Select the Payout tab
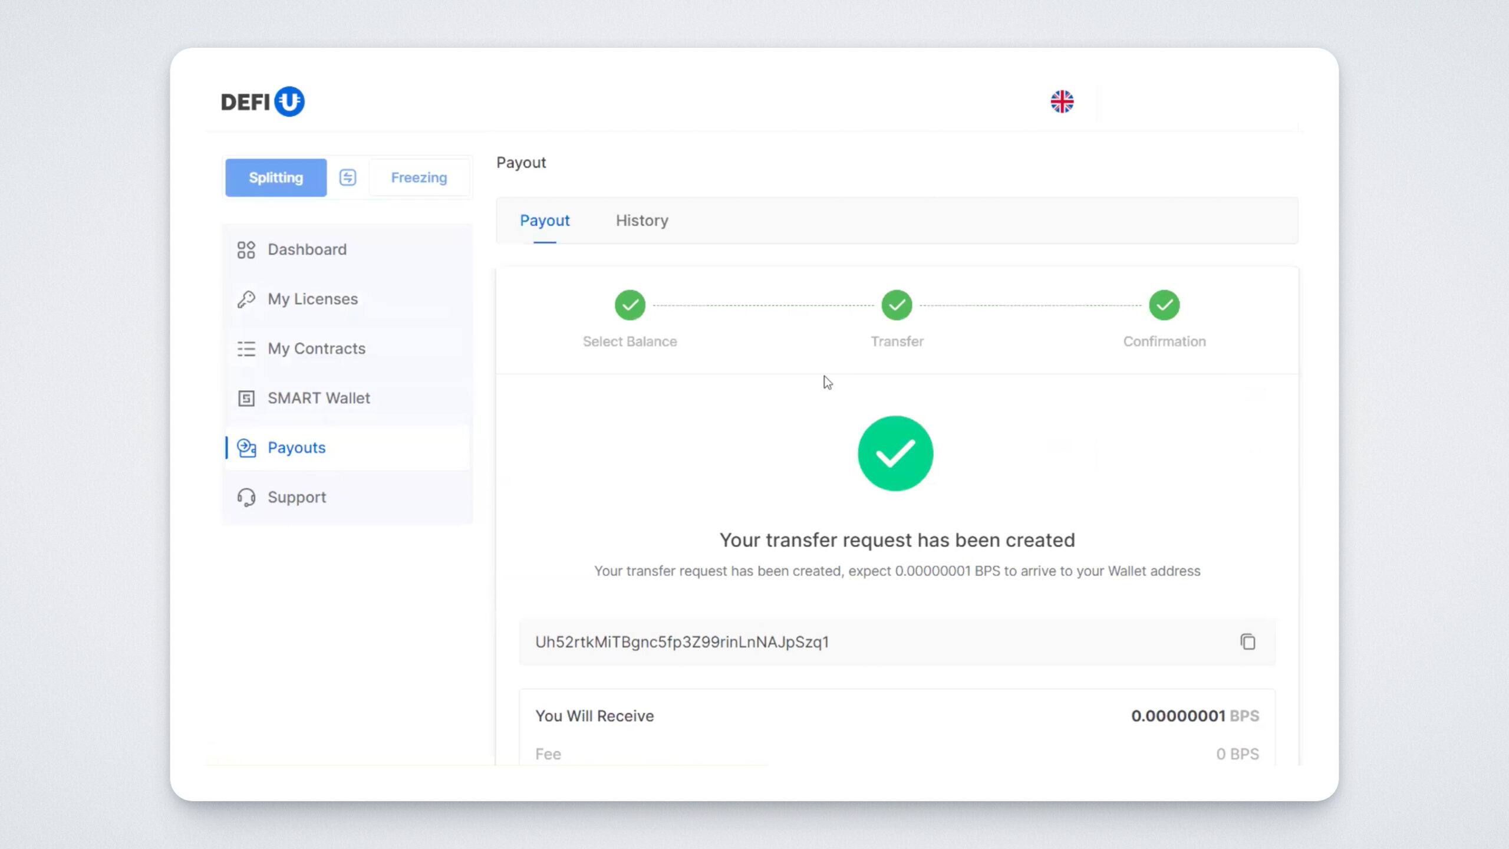 (545, 221)
